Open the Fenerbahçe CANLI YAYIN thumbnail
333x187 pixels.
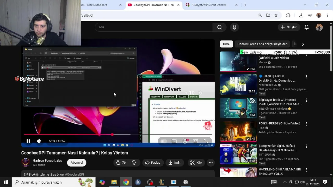click(238, 84)
